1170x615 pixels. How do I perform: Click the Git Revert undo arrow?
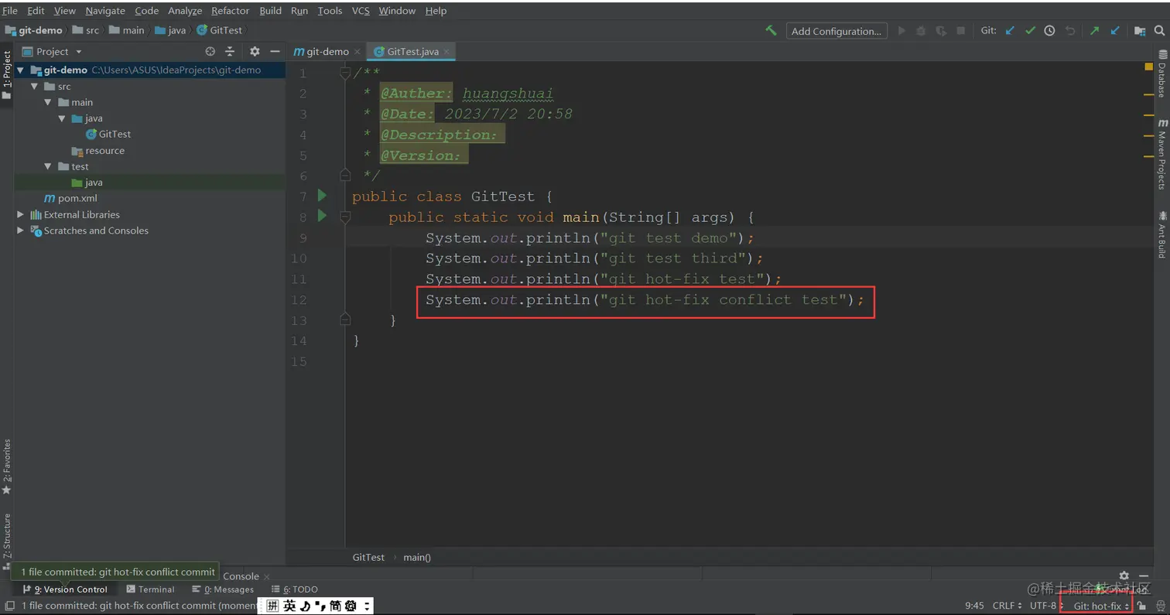click(1070, 31)
